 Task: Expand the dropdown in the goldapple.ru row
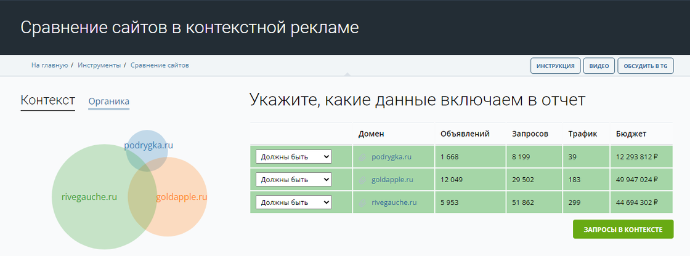(294, 180)
